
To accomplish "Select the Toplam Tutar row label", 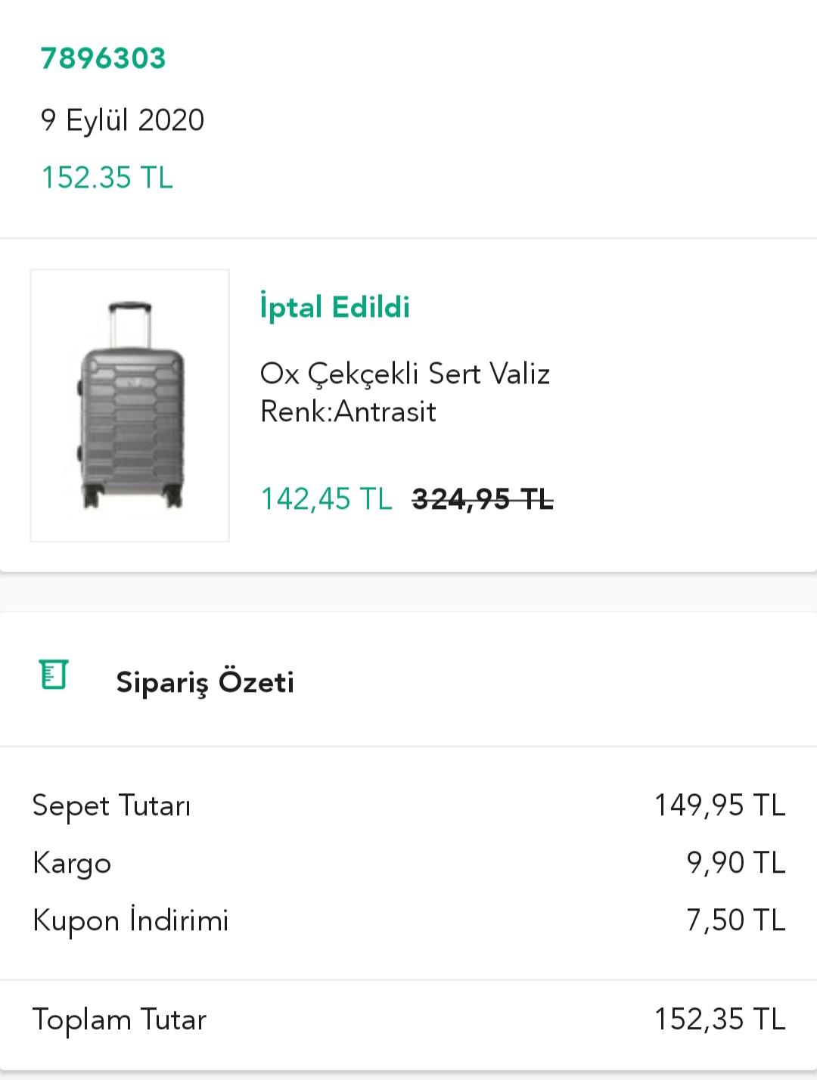I will tap(119, 1020).
